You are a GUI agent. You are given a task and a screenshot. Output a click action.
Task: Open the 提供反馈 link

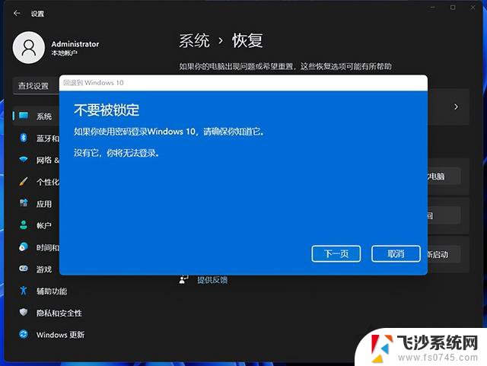click(x=212, y=280)
